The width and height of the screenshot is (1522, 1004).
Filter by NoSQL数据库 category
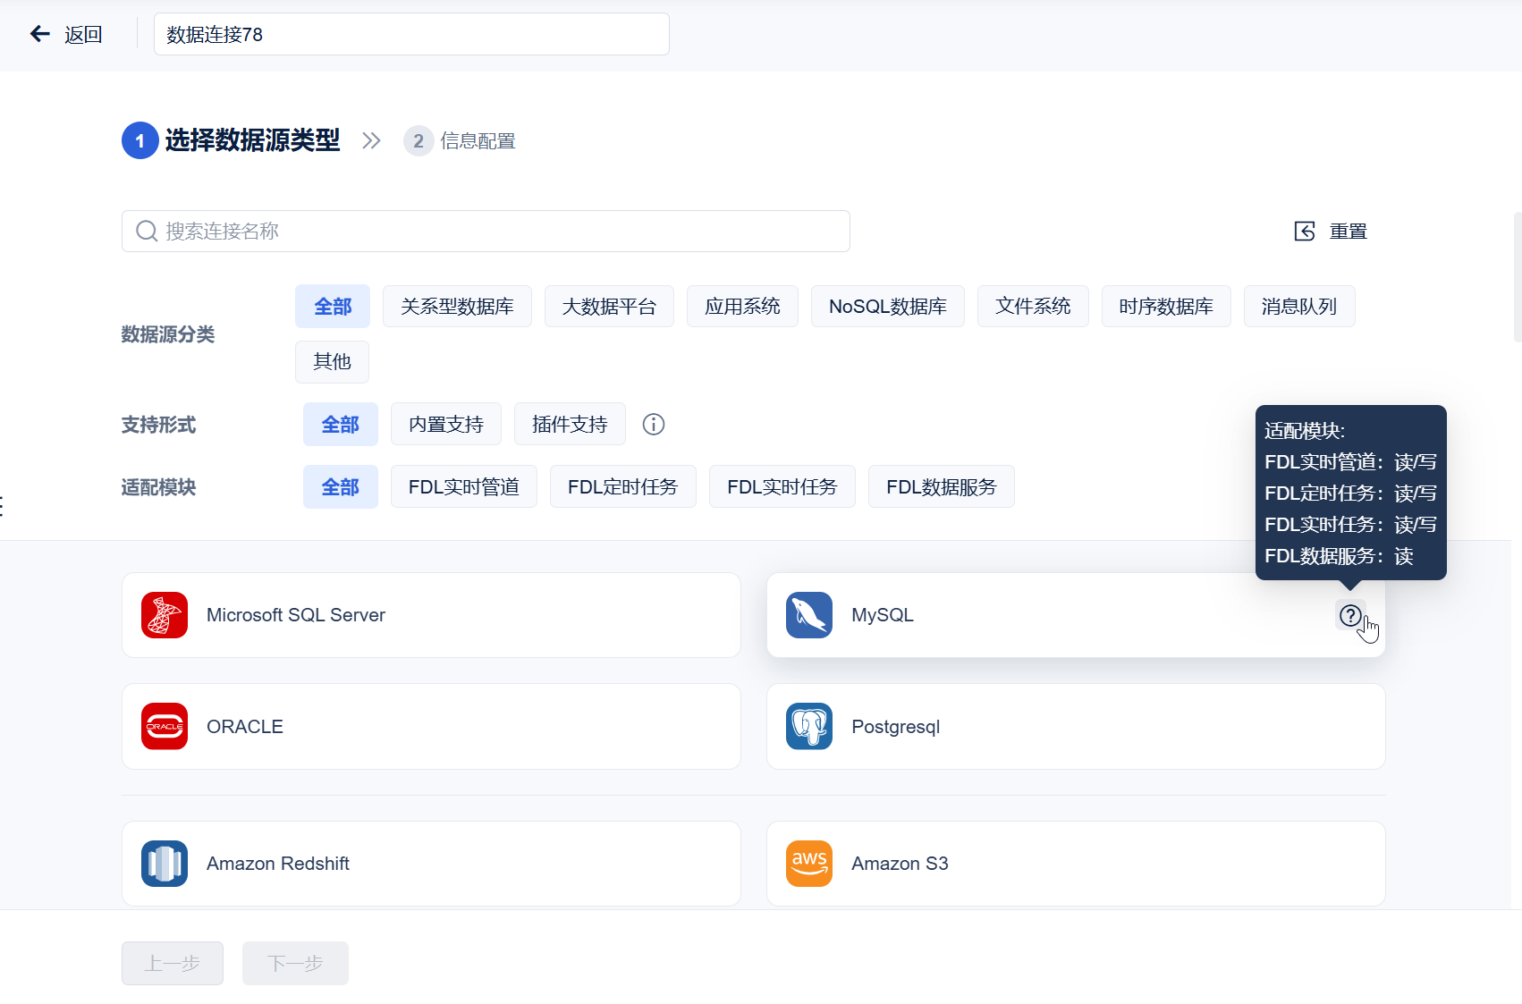(888, 307)
